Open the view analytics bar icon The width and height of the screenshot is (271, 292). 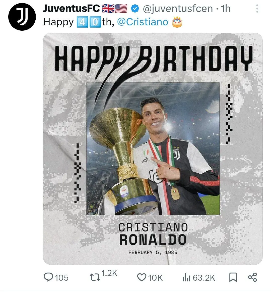click(186, 278)
